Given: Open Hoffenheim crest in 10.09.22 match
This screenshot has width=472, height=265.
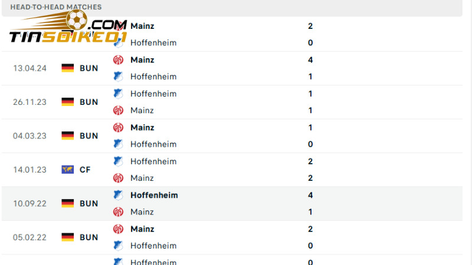Looking at the screenshot, I should point(118,196).
